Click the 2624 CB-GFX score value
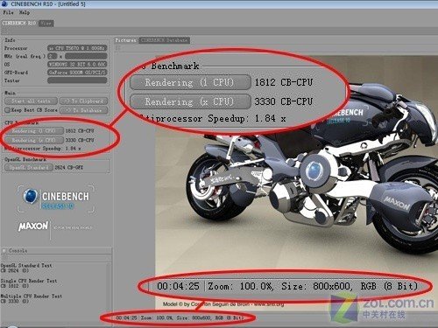 (x=69, y=168)
